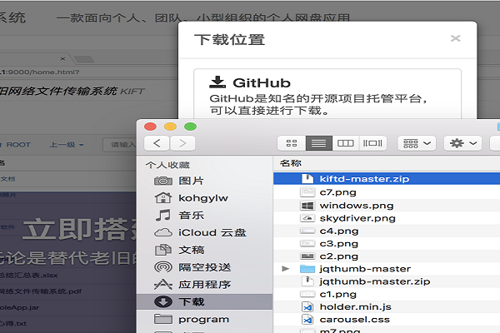Go forward in Finder window
The height and width of the screenshot is (333, 500).
click(182, 143)
